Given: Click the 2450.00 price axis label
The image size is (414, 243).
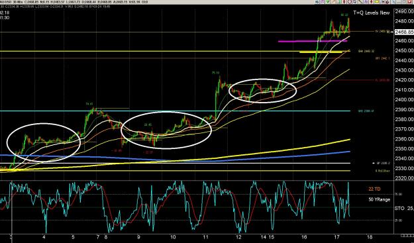Looking at the screenshot, I should (x=404, y=51).
